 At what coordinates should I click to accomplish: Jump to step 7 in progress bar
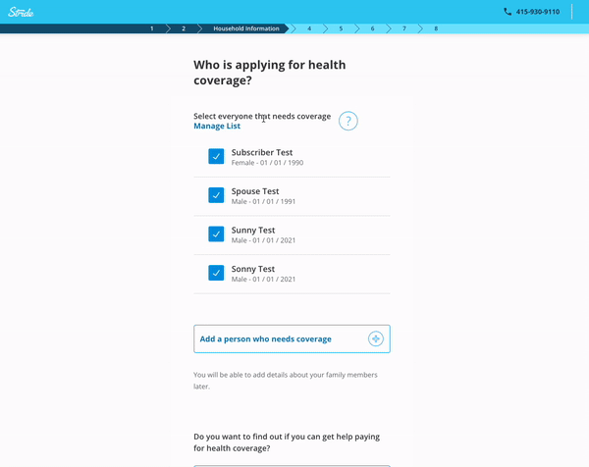(x=404, y=28)
